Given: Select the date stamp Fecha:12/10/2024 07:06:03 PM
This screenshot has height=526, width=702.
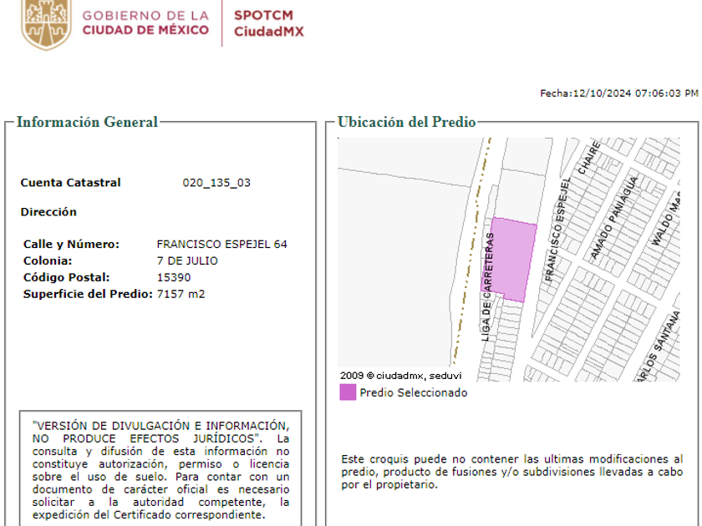Looking at the screenshot, I should tap(618, 93).
